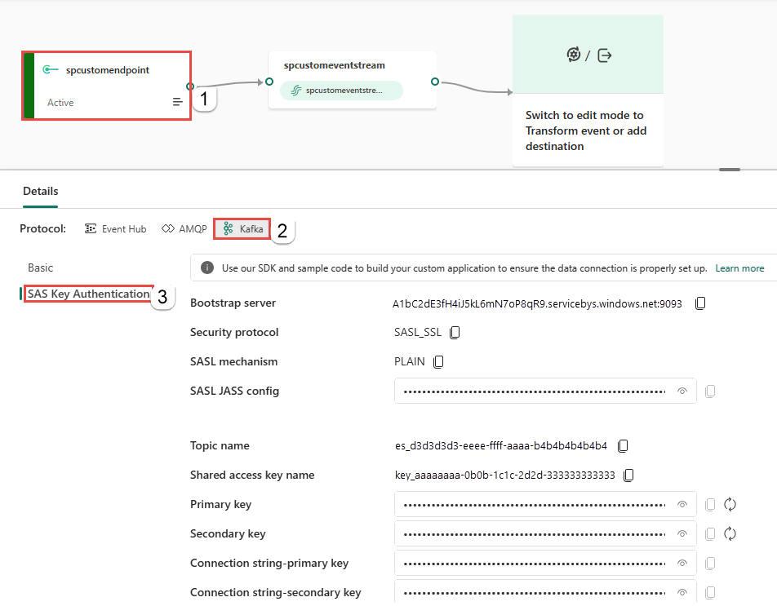
Task: Open SAS Key Authentication section
Action: pos(88,294)
